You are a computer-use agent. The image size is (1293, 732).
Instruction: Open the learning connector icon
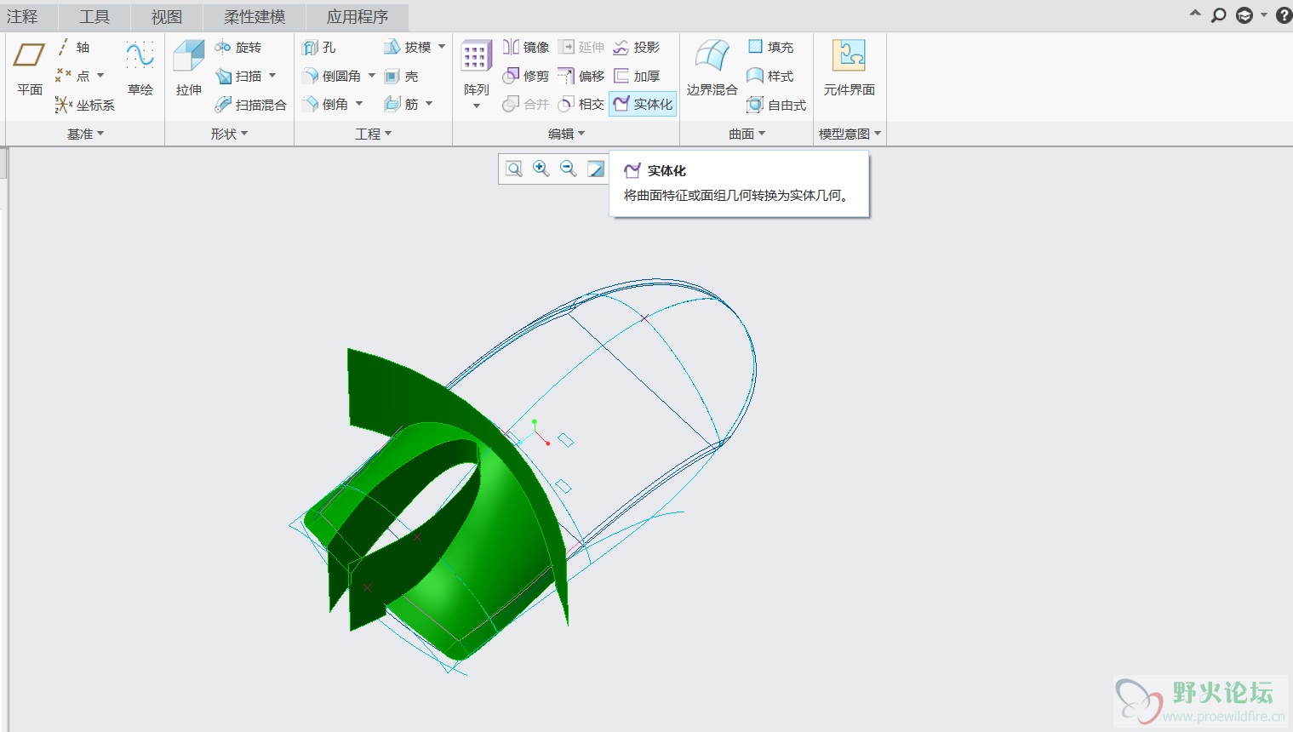[x=1244, y=15]
